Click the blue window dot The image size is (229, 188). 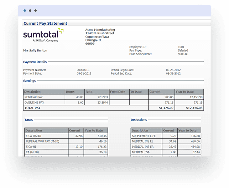(x=25, y=11)
